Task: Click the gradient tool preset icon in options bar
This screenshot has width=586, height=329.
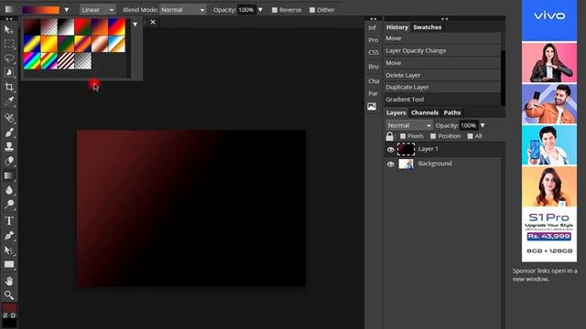Action: (x=9, y=10)
